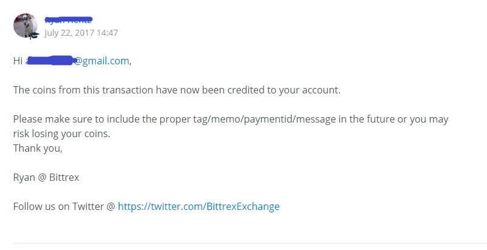
Task: Click the small badge icon on avatar
Action: (34, 35)
